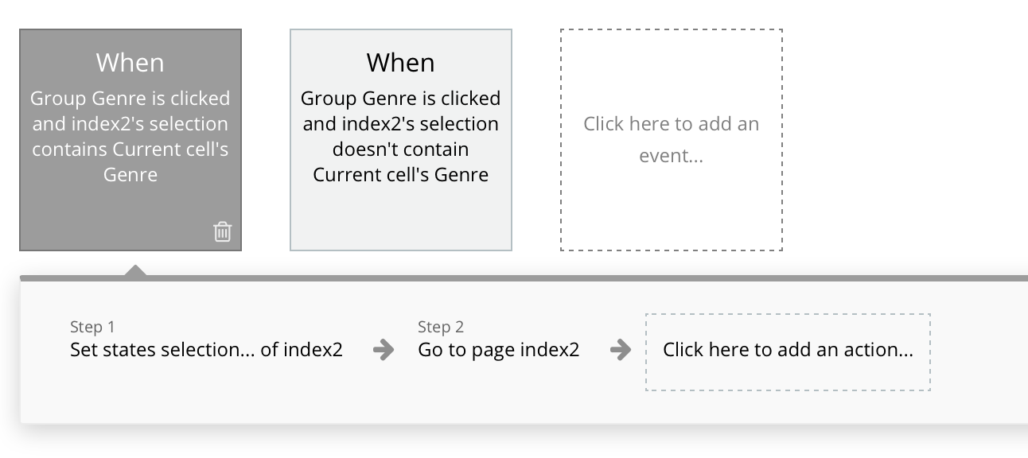Click the gray bar atop actions panel

(x=557, y=278)
